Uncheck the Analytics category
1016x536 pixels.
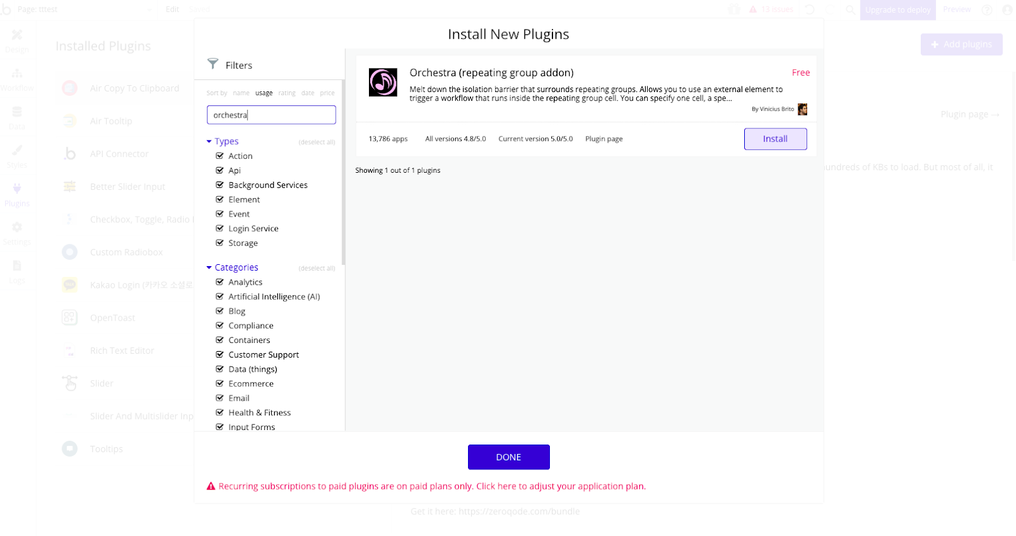pos(220,282)
